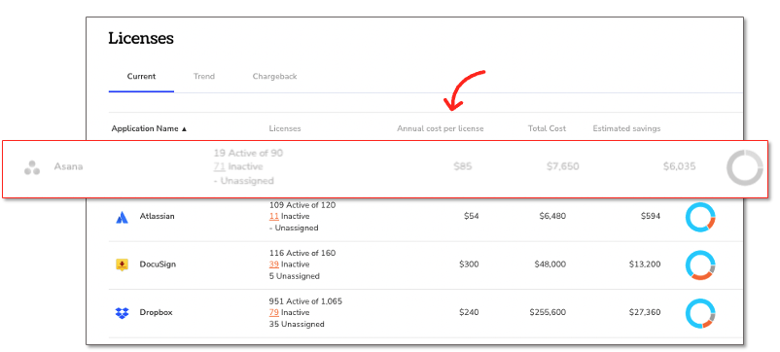The height and width of the screenshot is (352, 780).
Task: Open the DocuSign application name
Action: (x=158, y=264)
